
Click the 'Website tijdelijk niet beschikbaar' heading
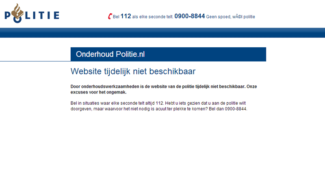pos(133,72)
